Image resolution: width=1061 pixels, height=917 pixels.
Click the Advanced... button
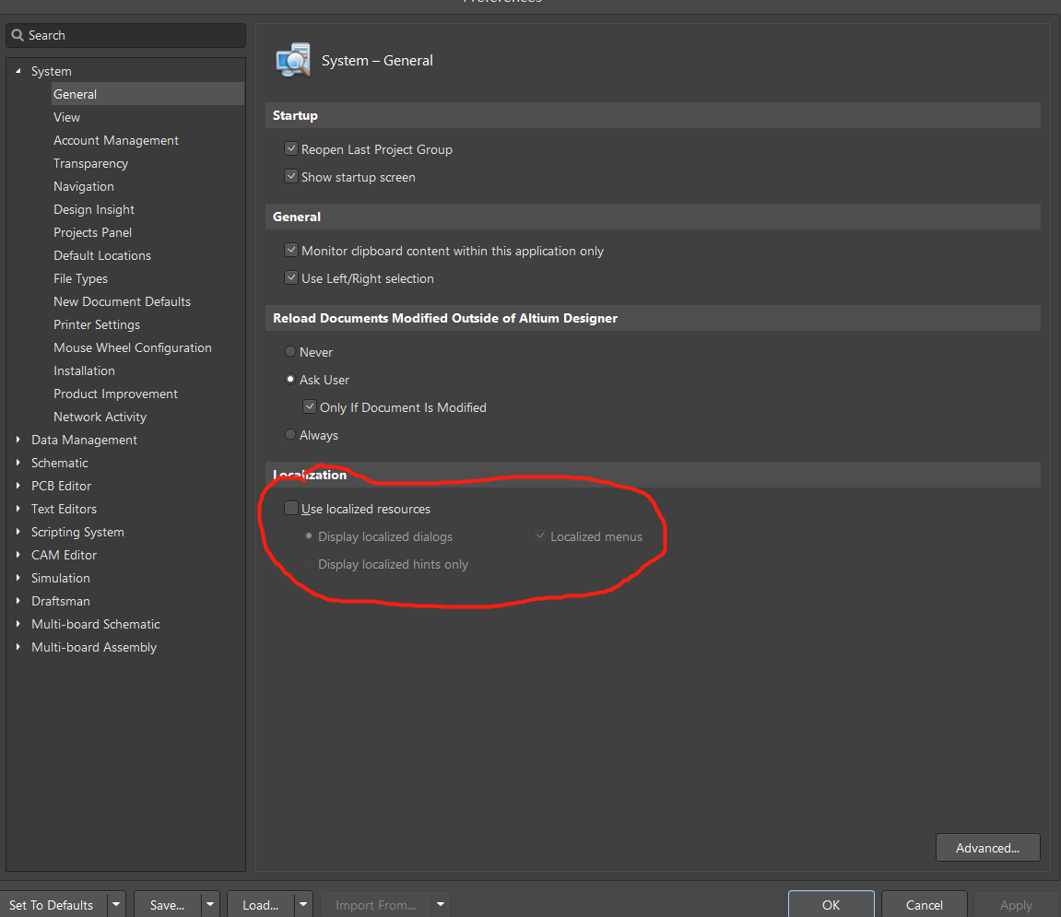click(x=987, y=847)
